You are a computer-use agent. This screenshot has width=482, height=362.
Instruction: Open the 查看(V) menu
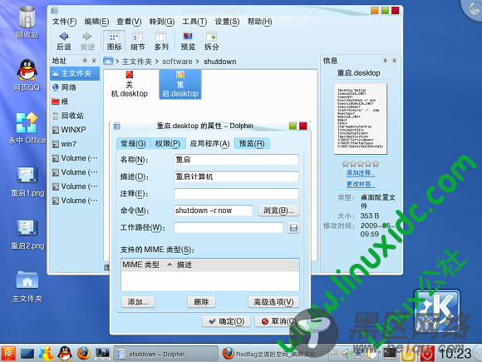tap(129, 22)
